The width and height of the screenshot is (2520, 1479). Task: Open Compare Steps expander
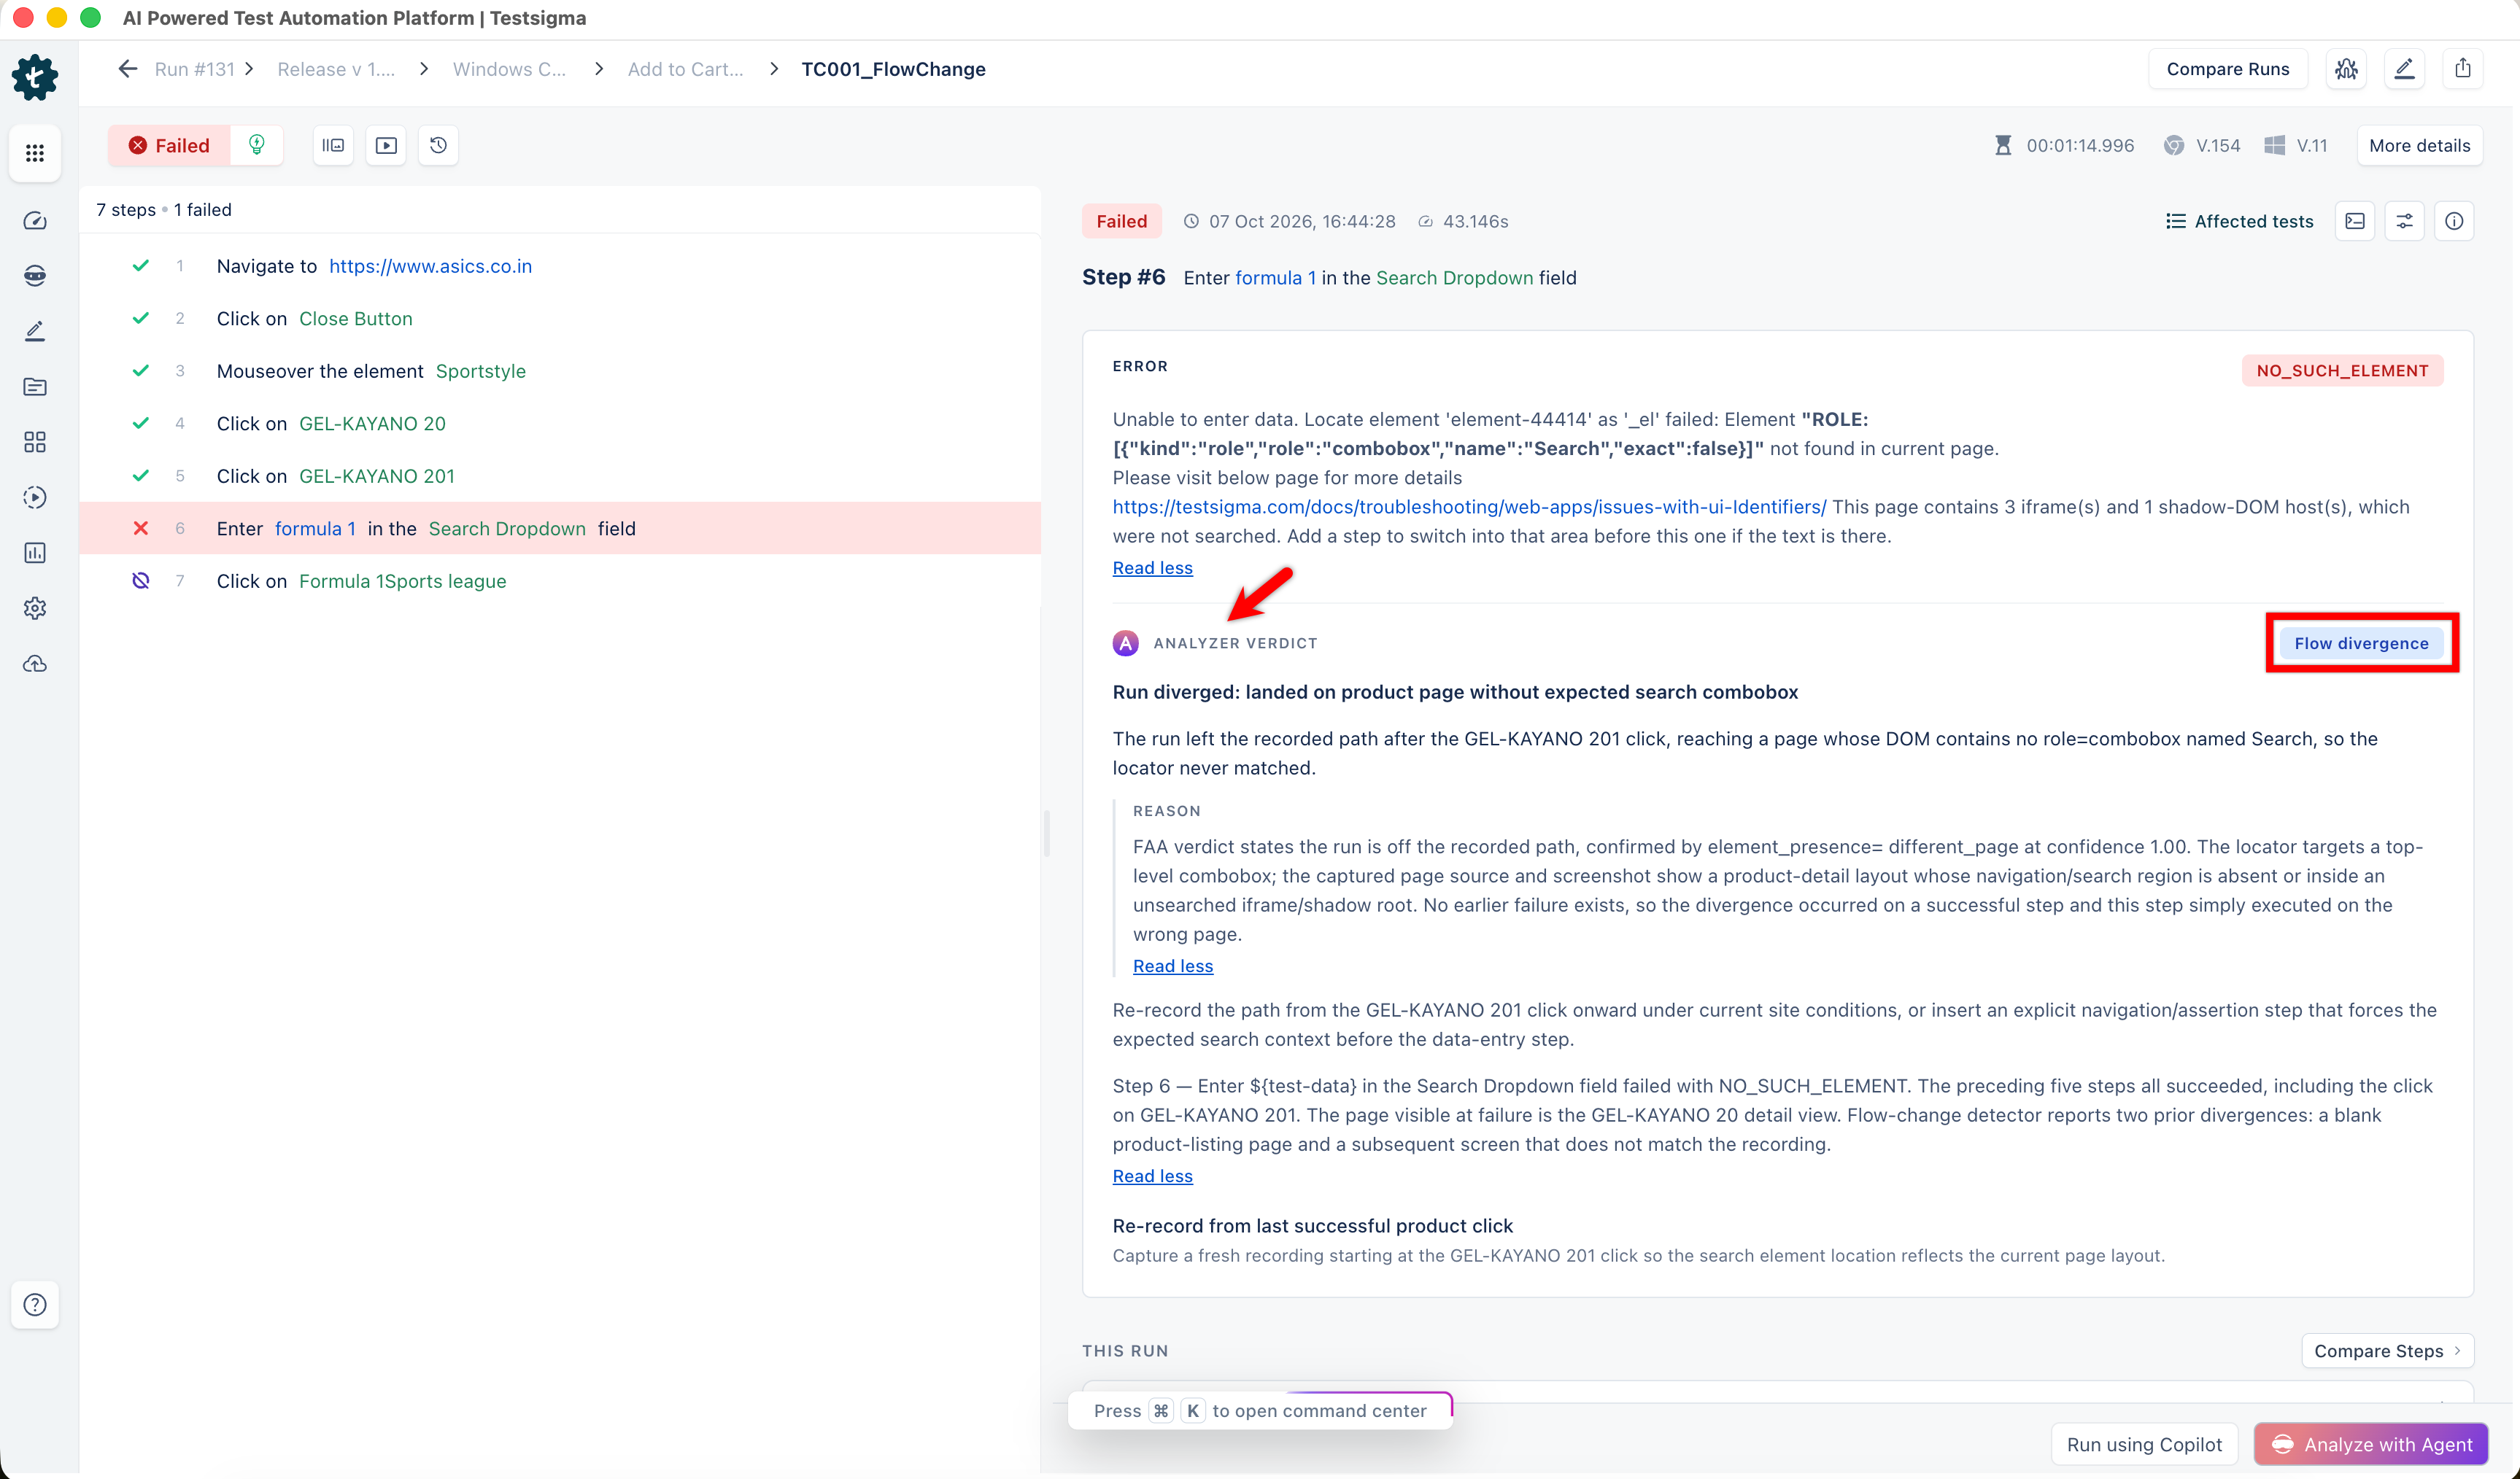(x=2387, y=1350)
